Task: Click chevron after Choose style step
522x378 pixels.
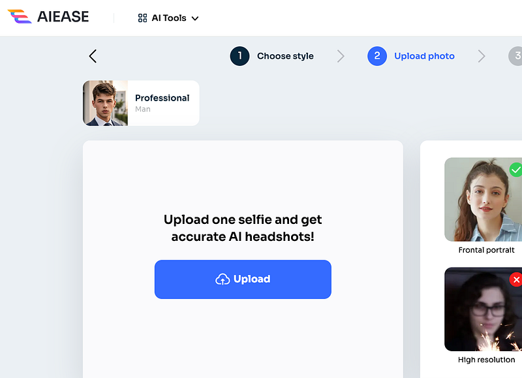Action: click(x=341, y=56)
